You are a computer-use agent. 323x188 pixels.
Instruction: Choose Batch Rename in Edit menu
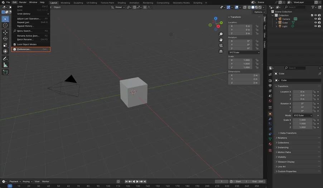31,39
